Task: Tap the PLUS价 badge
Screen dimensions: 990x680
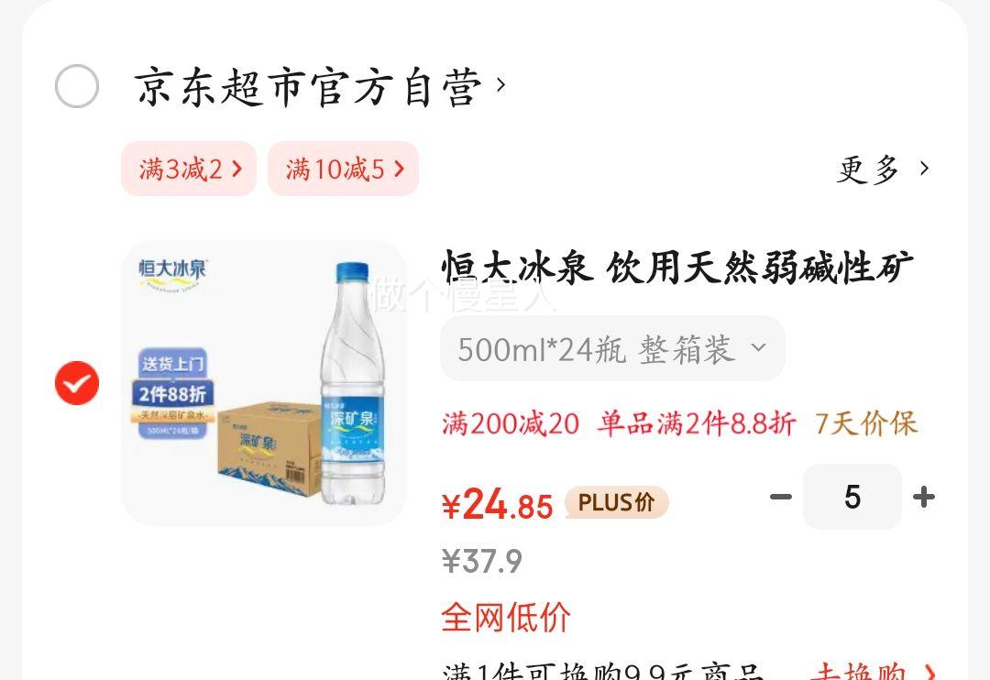Action: point(616,502)
